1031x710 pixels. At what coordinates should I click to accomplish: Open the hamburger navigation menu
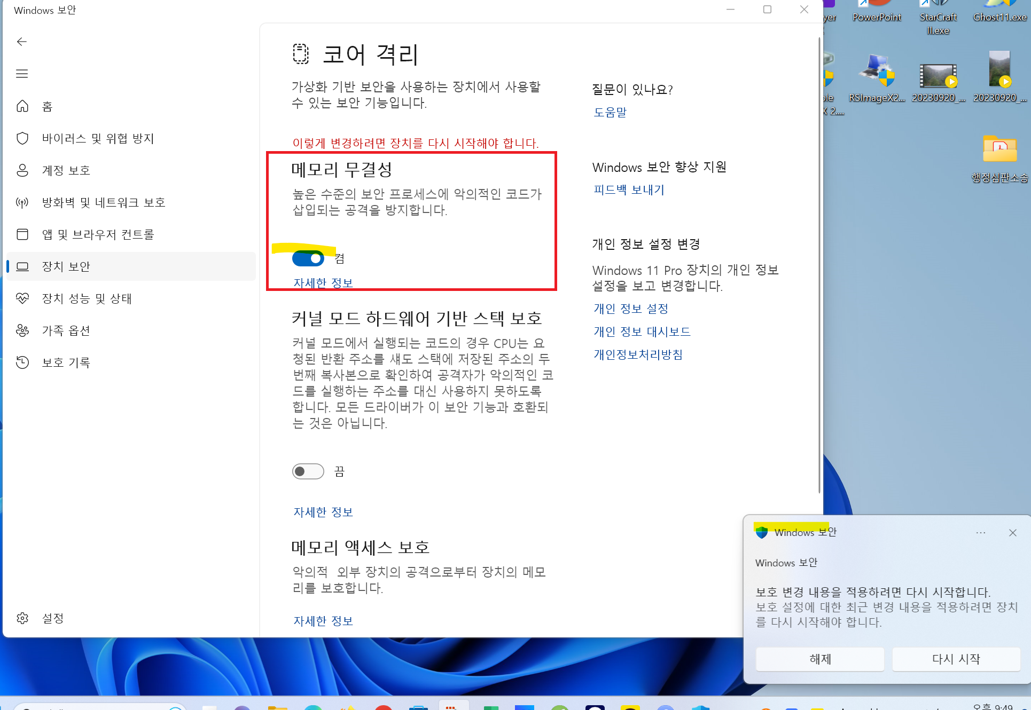[x=22, y=74]
